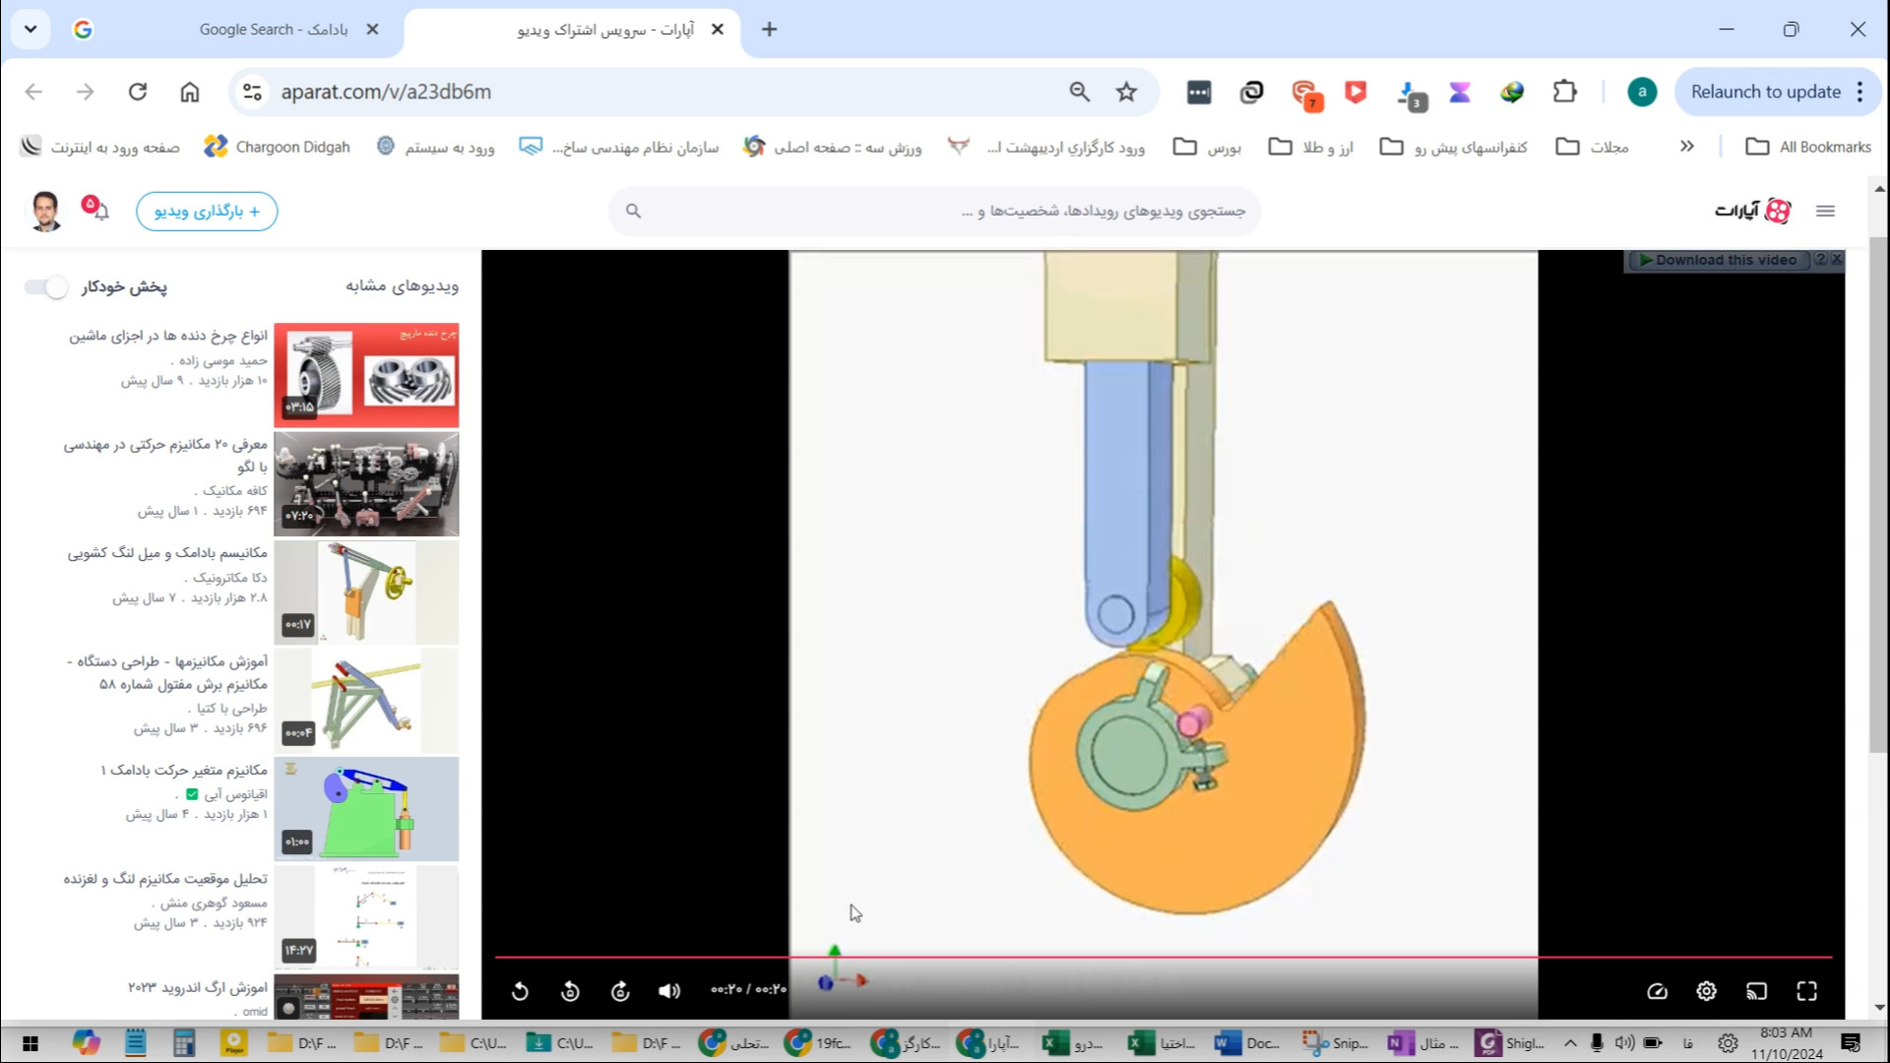
Task: Skip forward ten seconds in the player
Action: click(620, 991)
